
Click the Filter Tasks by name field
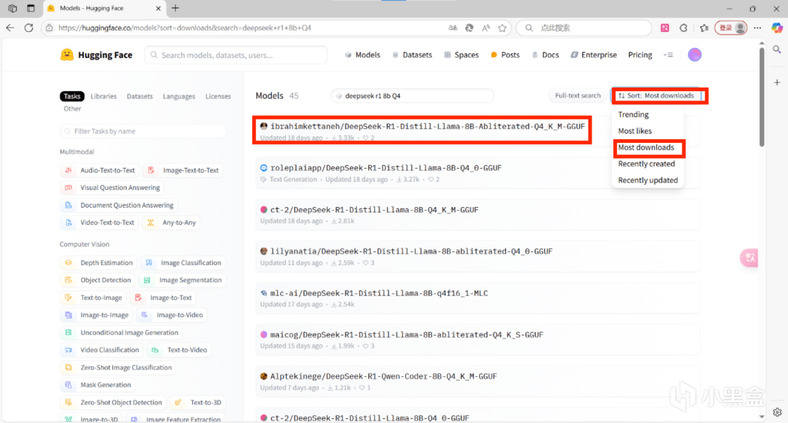(x=143, y=131)
